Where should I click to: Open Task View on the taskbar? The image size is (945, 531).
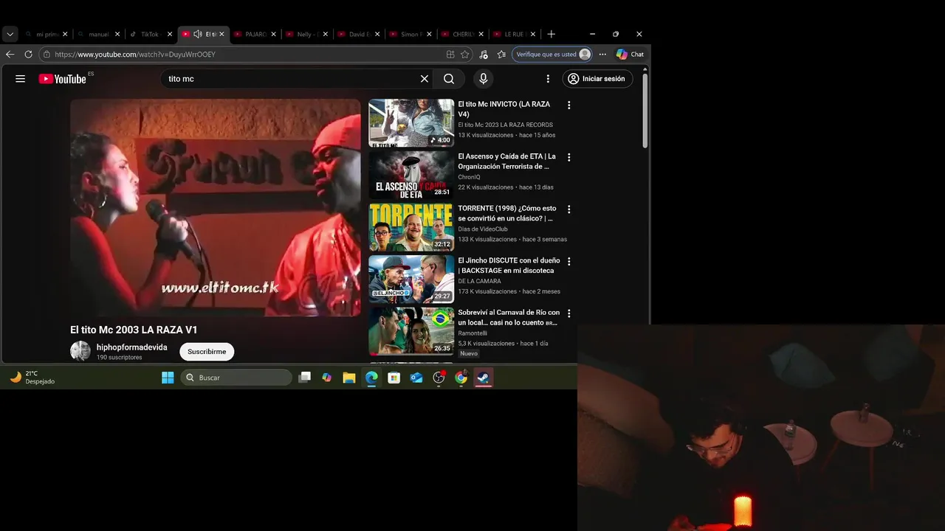point(304,378)
